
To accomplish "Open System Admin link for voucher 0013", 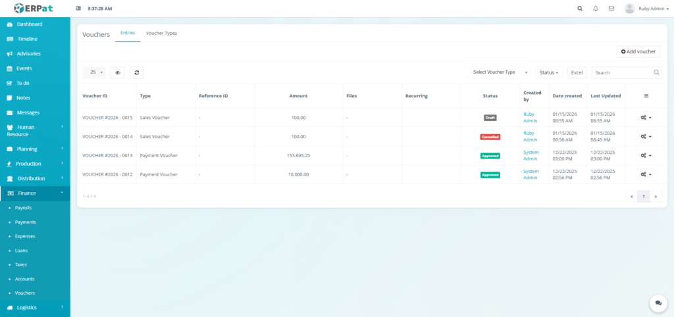I will [531, 156].
